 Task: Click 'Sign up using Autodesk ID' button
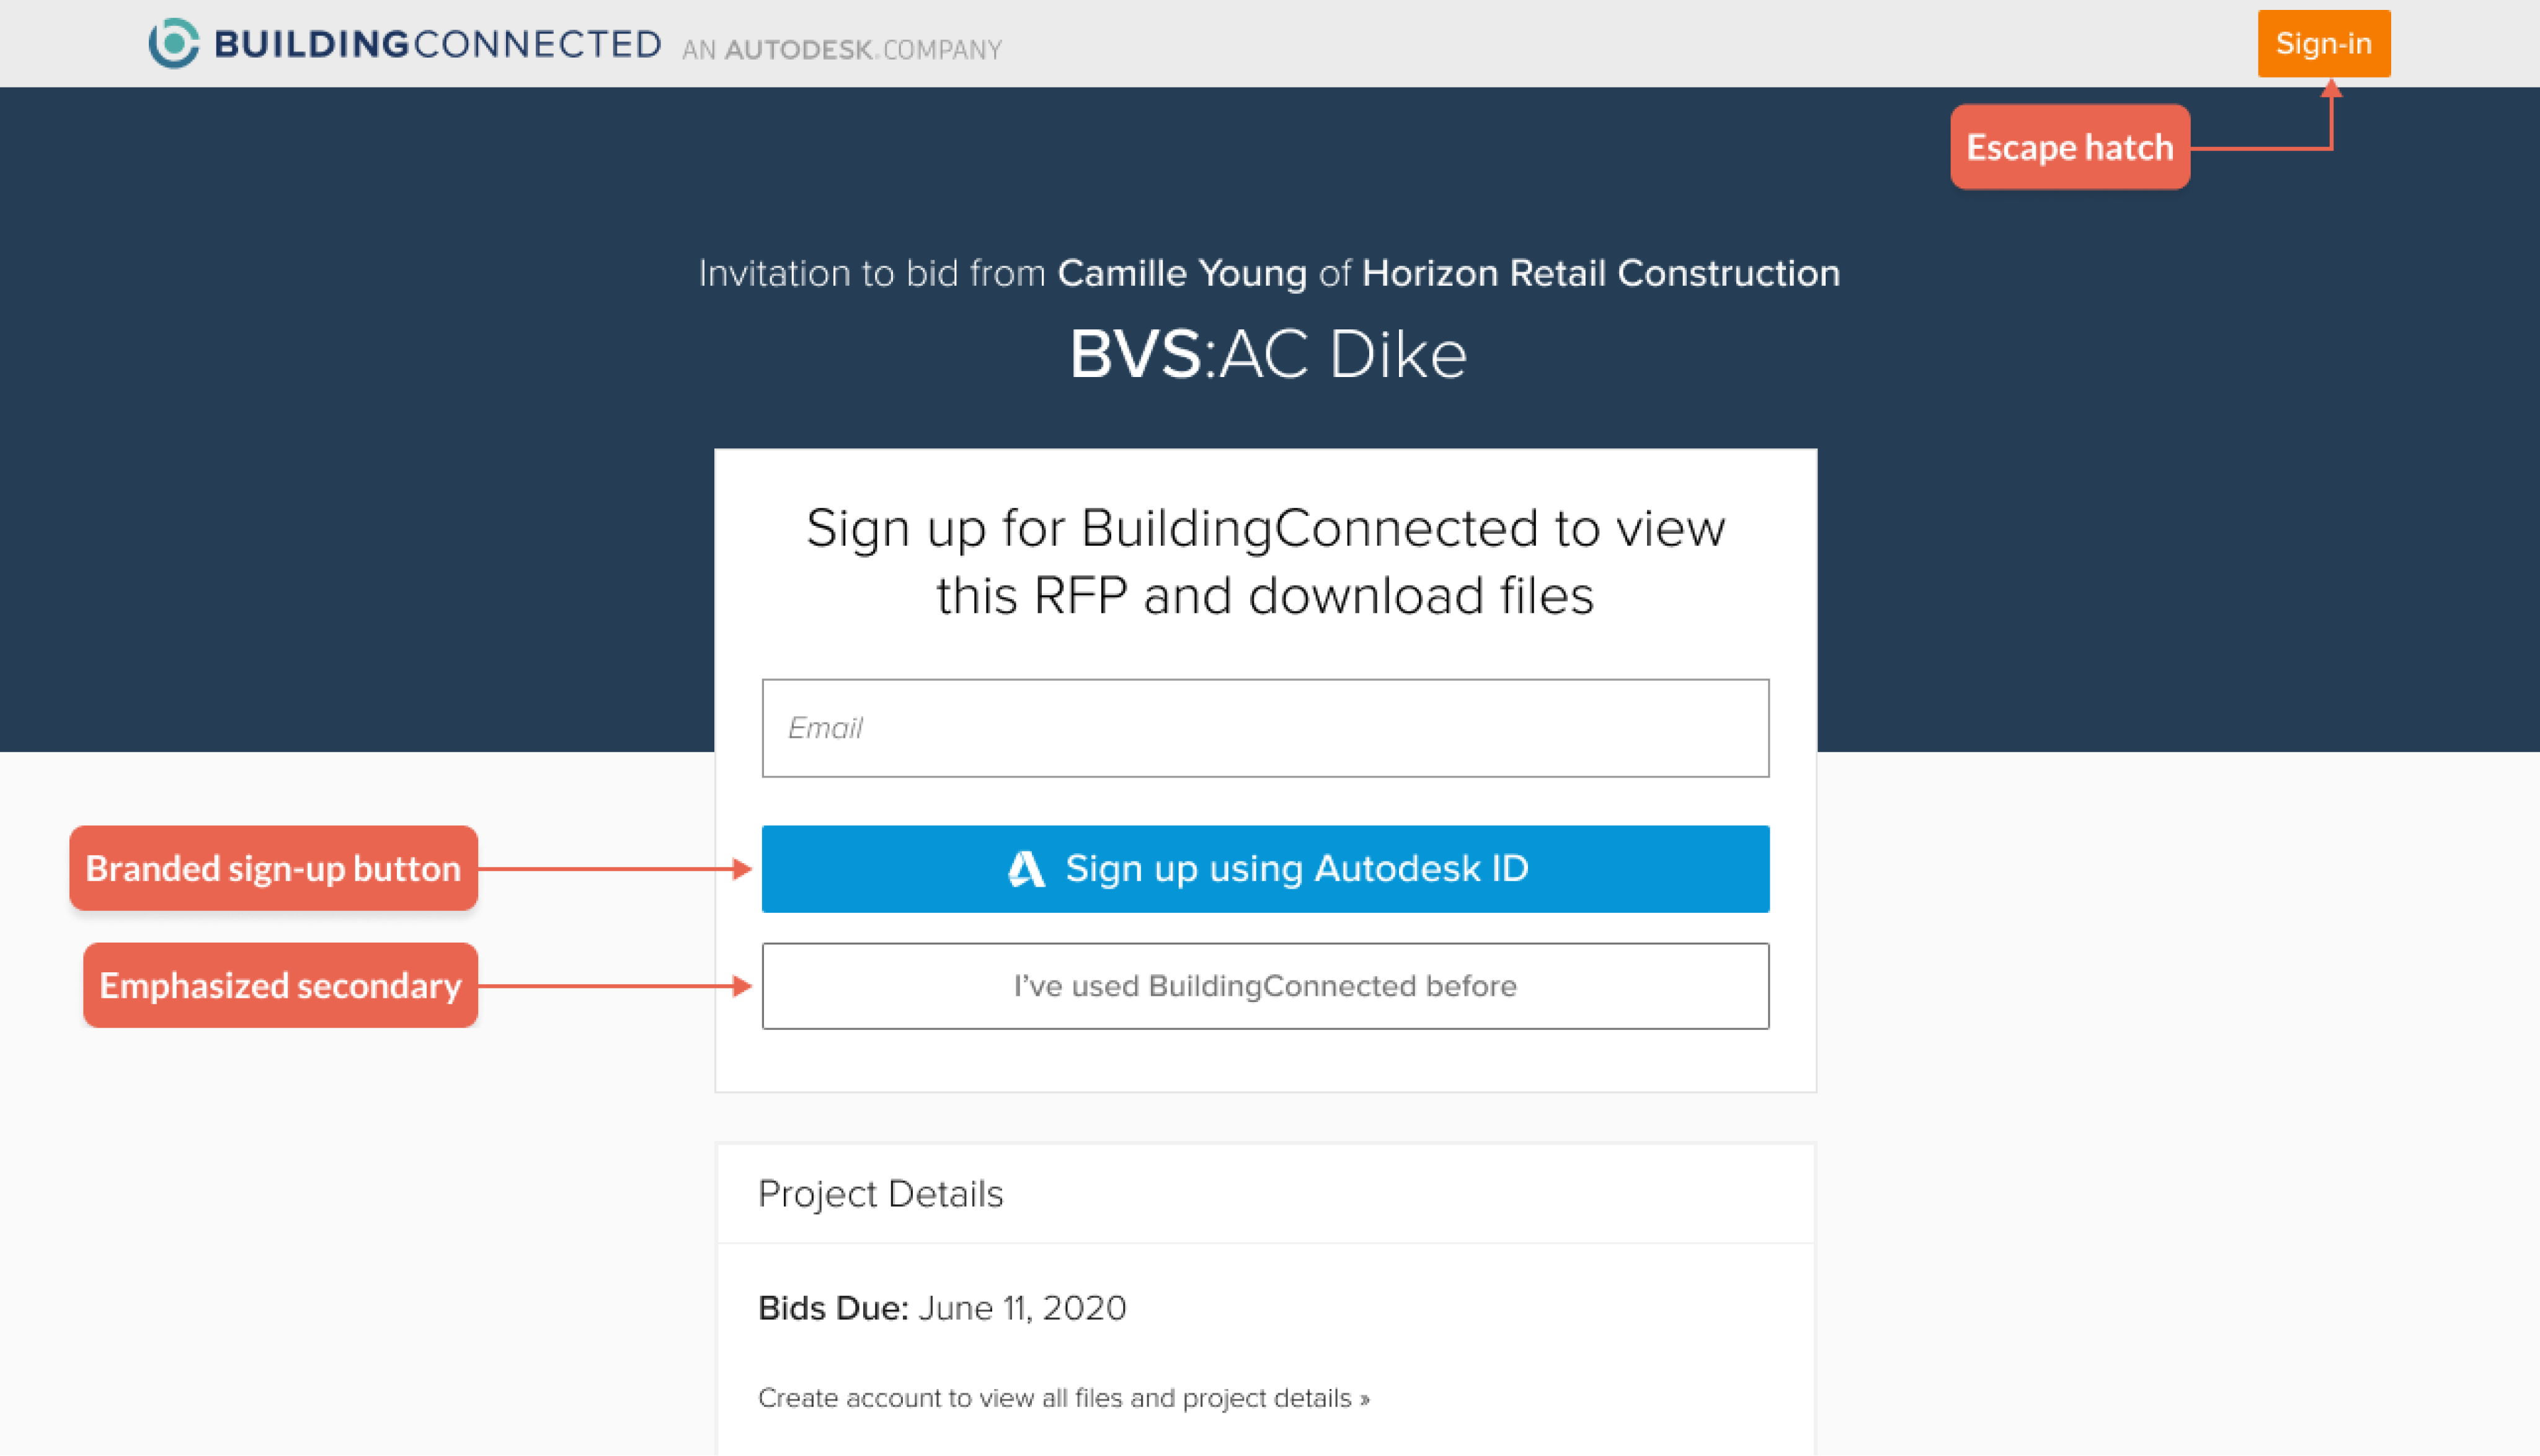tap(1265, 869)
